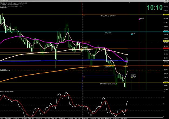This screenshot has width=169, height=119.
Task: Select the L3 LONG level label
Action: pyautogui.click(x=108, y=67)
